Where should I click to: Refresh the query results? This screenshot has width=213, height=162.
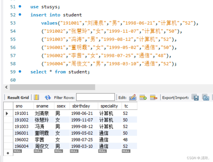[48, 97]
